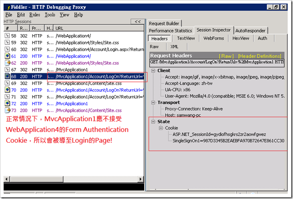Select session 60 Login.aspx URL
This screenshot has width=293, height=199.
tap(100, 50)
